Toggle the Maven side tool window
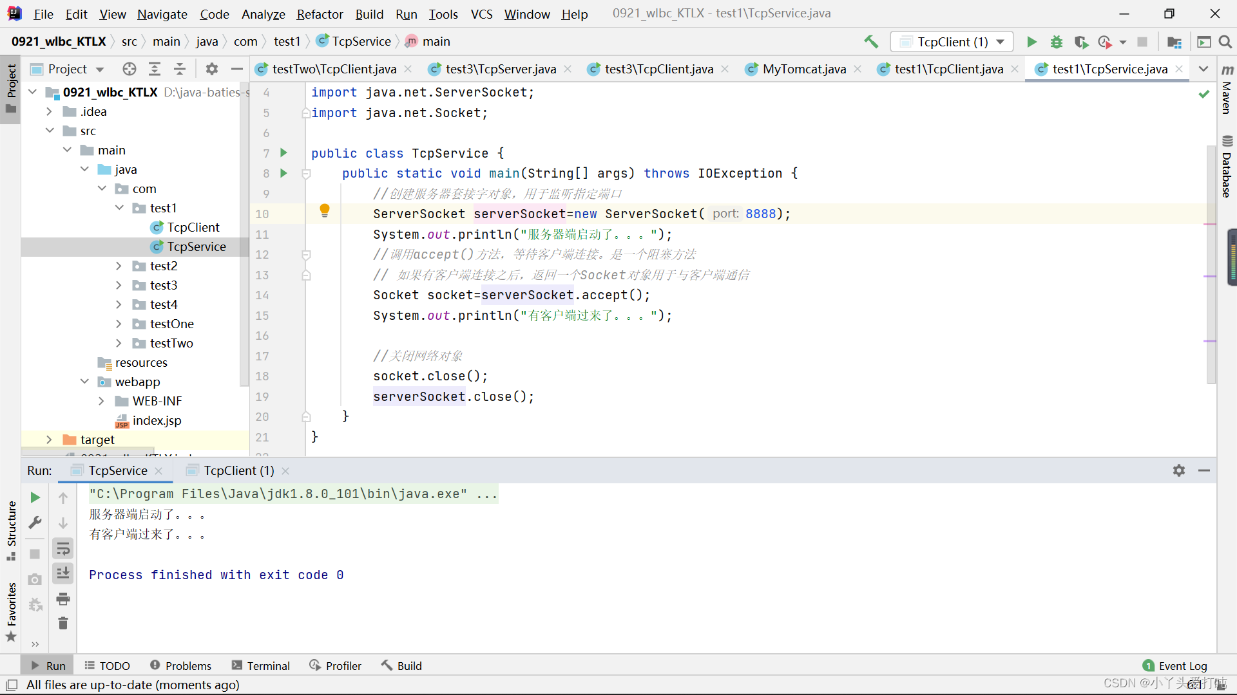 (1227, 89)
